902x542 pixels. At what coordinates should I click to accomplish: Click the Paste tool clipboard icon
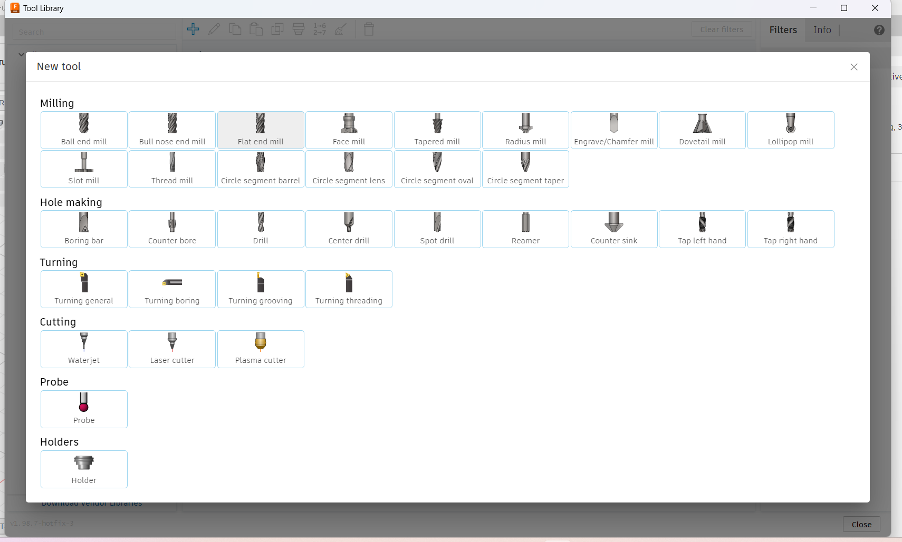click(256, 29)
